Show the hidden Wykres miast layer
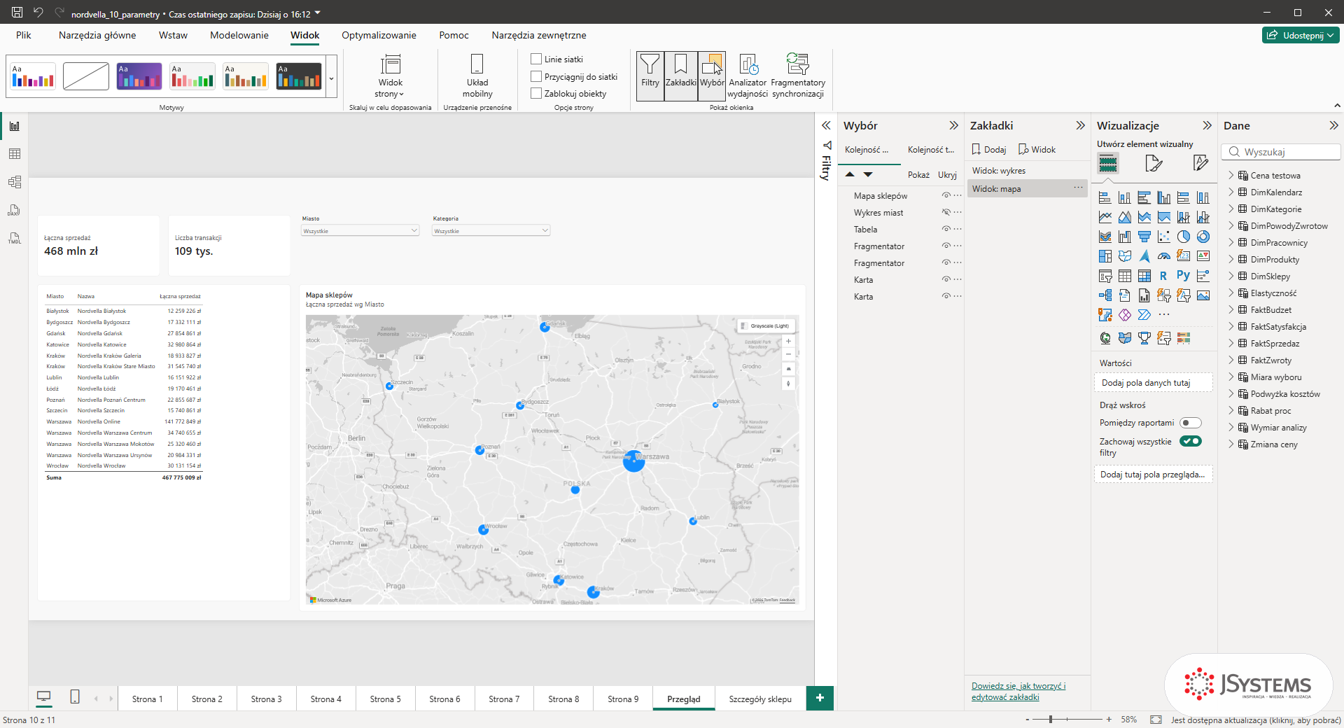Image resolution: width=1344 pixels, height=728 pixels. coord(946,213)
